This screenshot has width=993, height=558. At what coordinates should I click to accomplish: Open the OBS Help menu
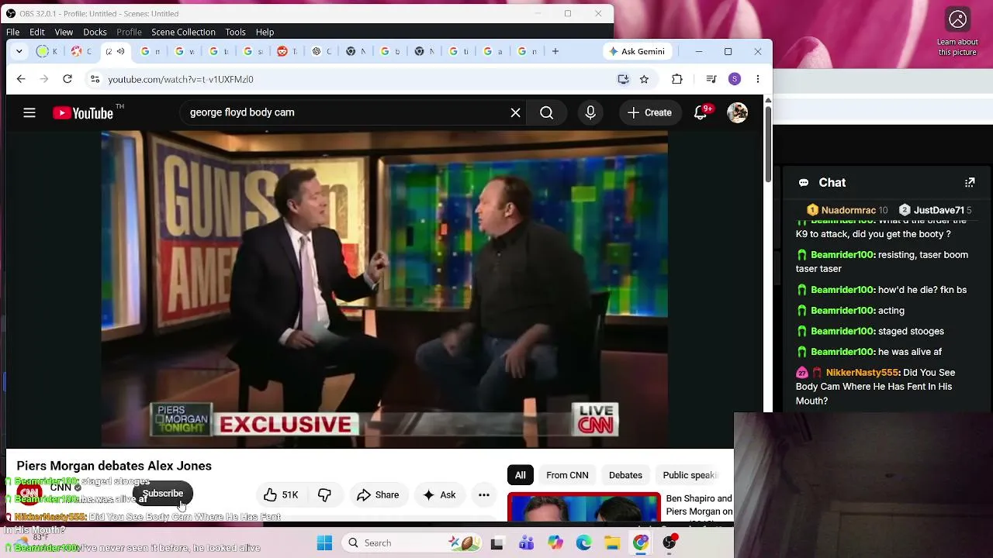265,32
